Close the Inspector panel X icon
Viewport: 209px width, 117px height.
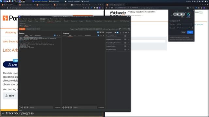click(x=129, y=32)
